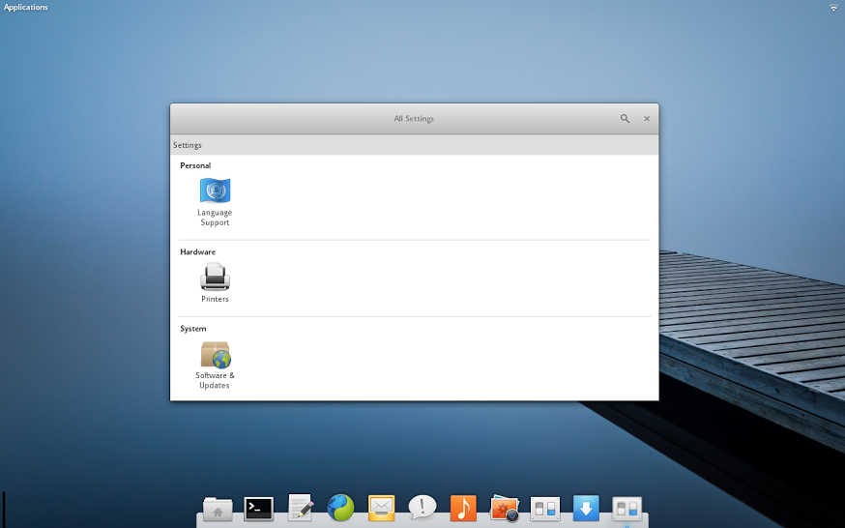Open the chat app with the exclamation bubble
This screenshot has height=528, width=845.
tap(422, 508)
